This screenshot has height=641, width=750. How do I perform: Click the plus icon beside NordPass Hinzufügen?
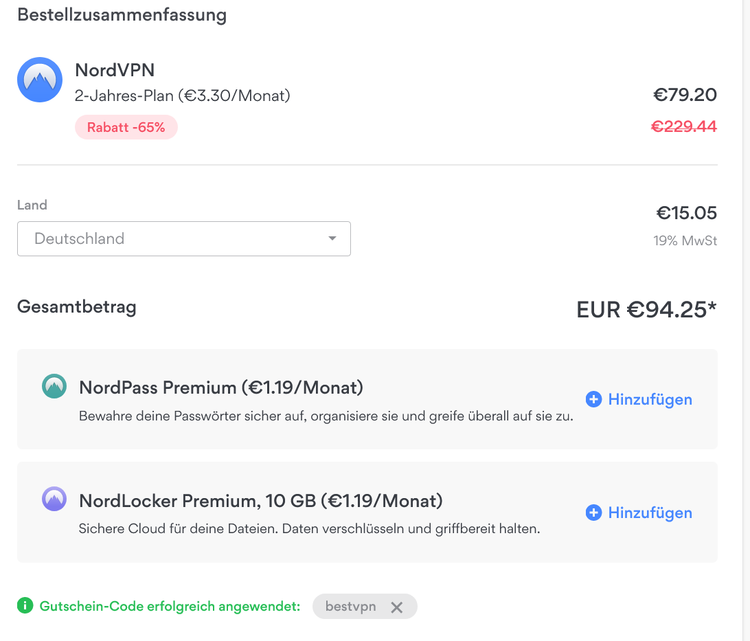[x=593, y=399]
